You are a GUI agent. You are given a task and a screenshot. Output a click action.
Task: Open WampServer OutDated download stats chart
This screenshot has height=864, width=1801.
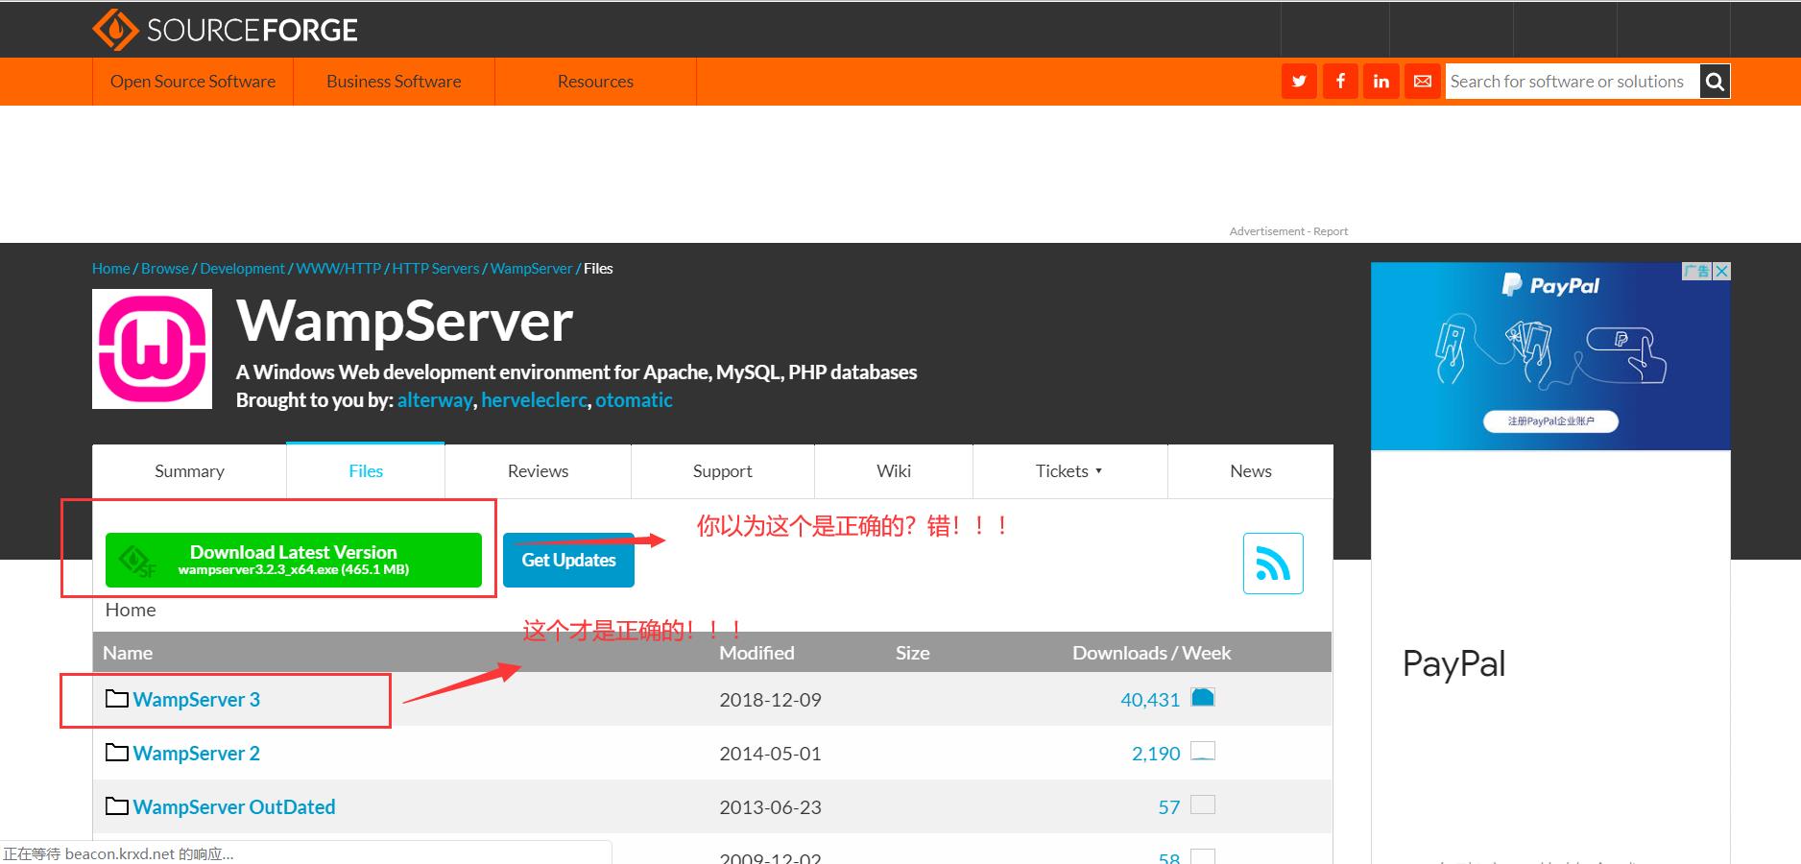click(x=1203, y=805)
